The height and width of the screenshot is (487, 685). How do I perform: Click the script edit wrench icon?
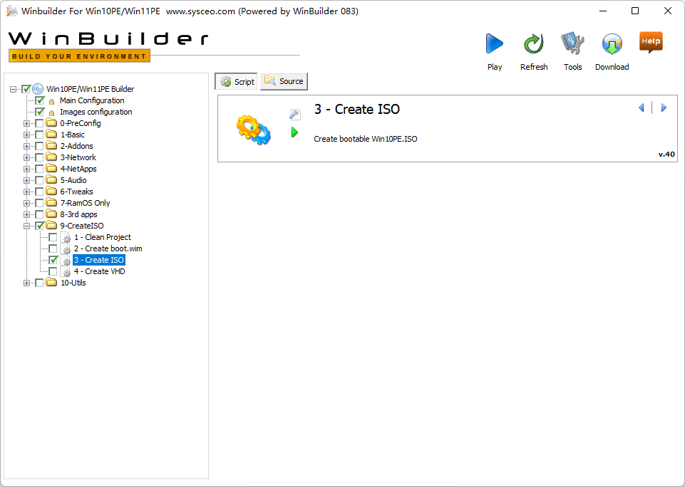294,115
